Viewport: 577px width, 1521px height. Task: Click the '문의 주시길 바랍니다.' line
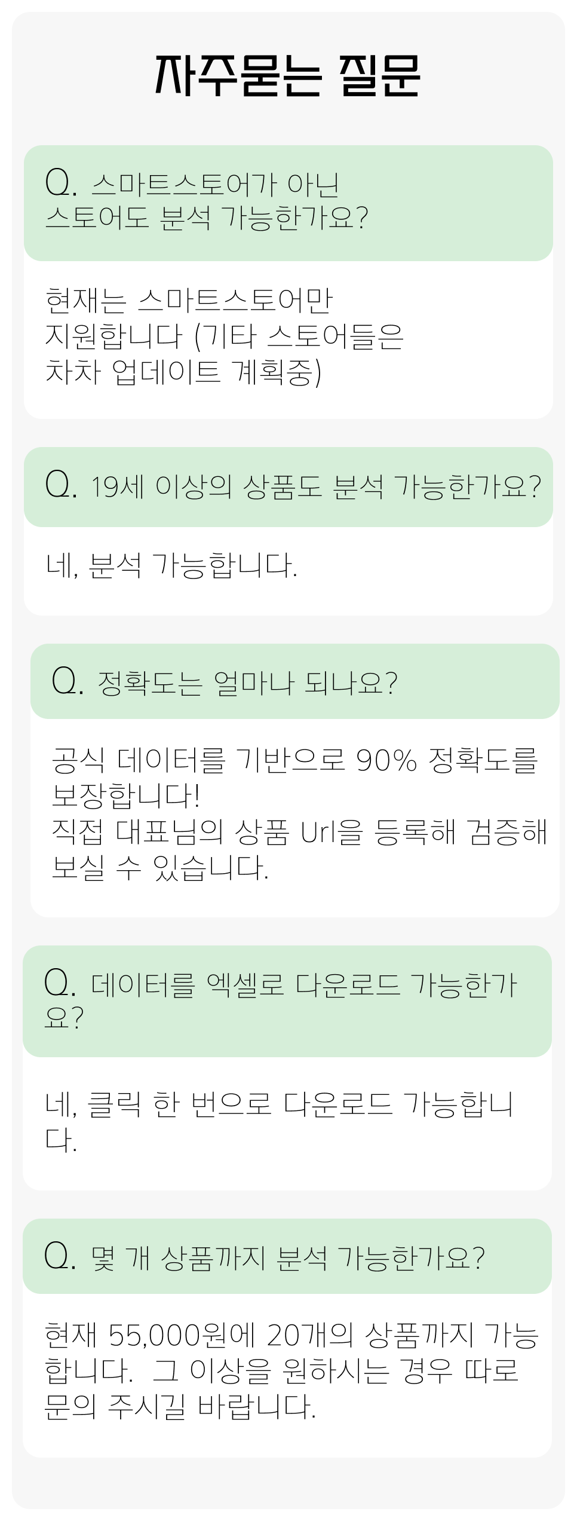coord(180,1407)
